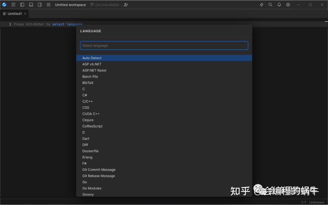
Task: Click the collaboration share icon
Action: [x=126, y=5]
